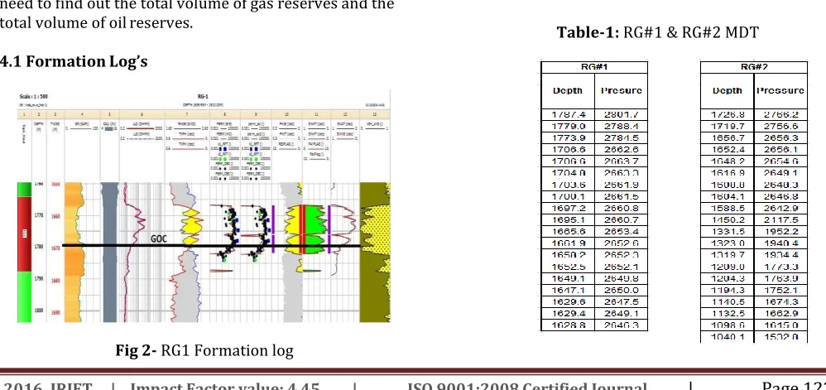Click the 'Fig 2- RG1 Formation log' caption

coord(204,350)
